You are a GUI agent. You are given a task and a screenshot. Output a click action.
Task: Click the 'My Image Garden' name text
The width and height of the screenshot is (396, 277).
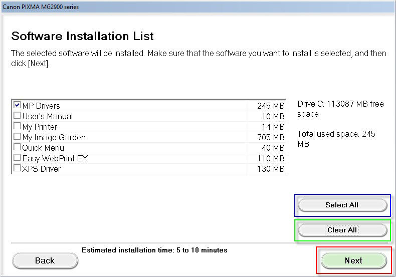pos(54,137)
